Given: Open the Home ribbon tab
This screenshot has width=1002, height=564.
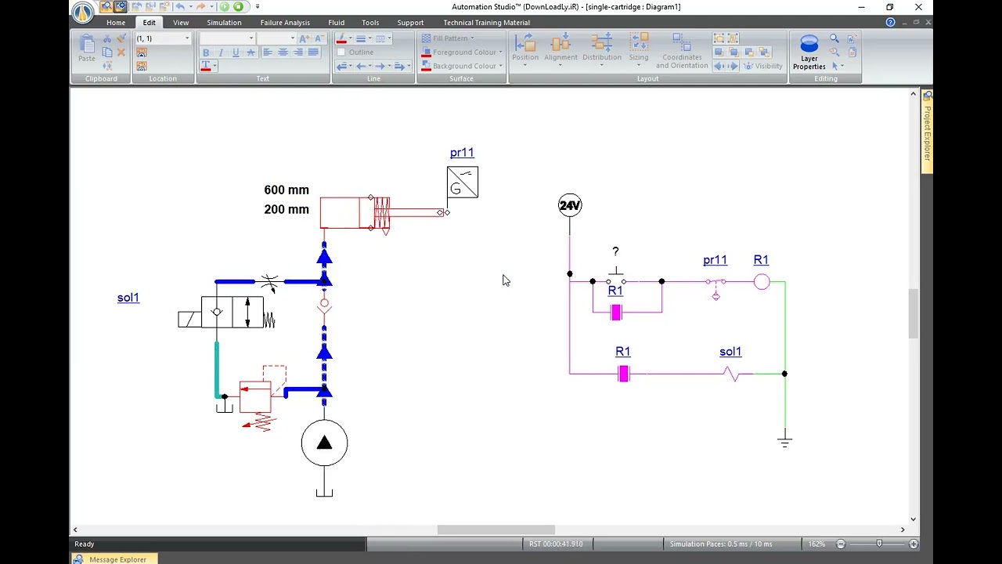Looking at the screenshot, I should 116,22.
